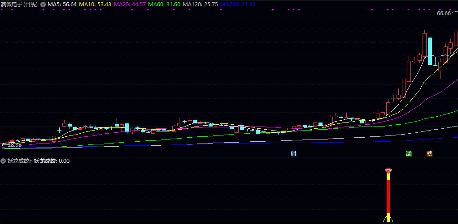The width and height of the screenshot is (458, 224).
Task: Click the divider between chart and indicator panel
Action: (x=229, y=157)
